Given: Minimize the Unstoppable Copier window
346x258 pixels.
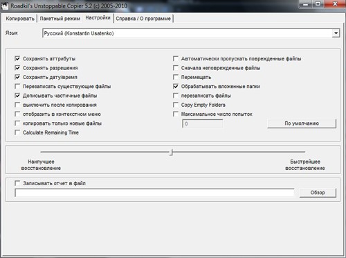Looking at the screenshot, I should (306, 4).
